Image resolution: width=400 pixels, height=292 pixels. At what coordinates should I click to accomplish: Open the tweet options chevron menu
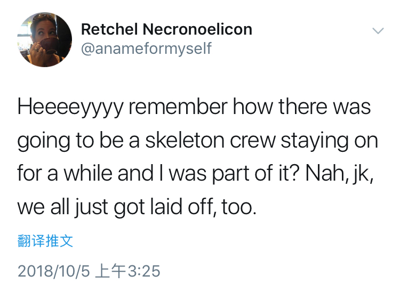pyautogui.click(x=378, y=31)
